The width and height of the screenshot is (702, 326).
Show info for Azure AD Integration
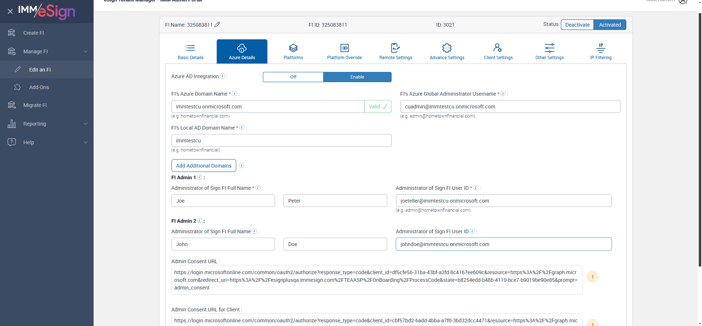pos(222,76)
